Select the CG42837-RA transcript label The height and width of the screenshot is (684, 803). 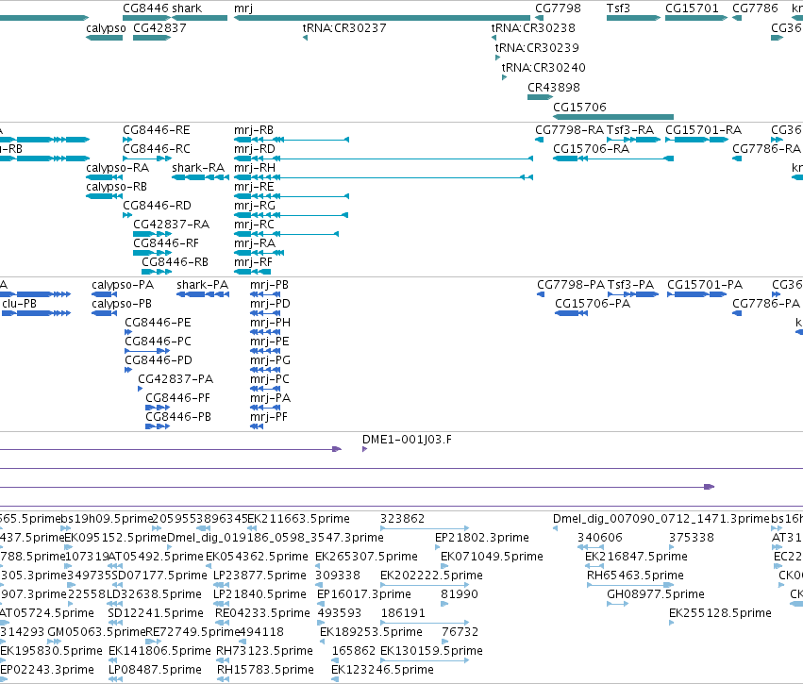(x=171, y=225)
